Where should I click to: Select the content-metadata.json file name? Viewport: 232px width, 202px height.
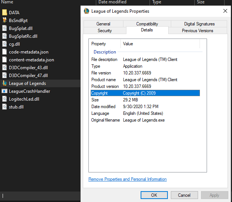(31, 60)
